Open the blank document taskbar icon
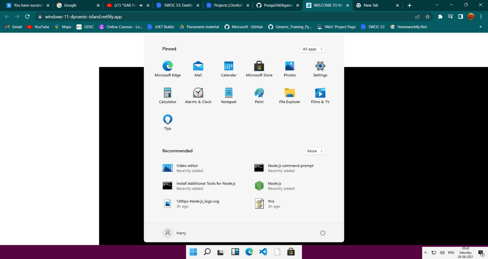 pyautogui.click(x=277, y=252)
